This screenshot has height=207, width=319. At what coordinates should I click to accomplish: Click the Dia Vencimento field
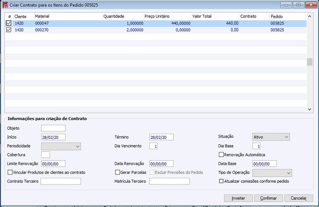point(154,146)
